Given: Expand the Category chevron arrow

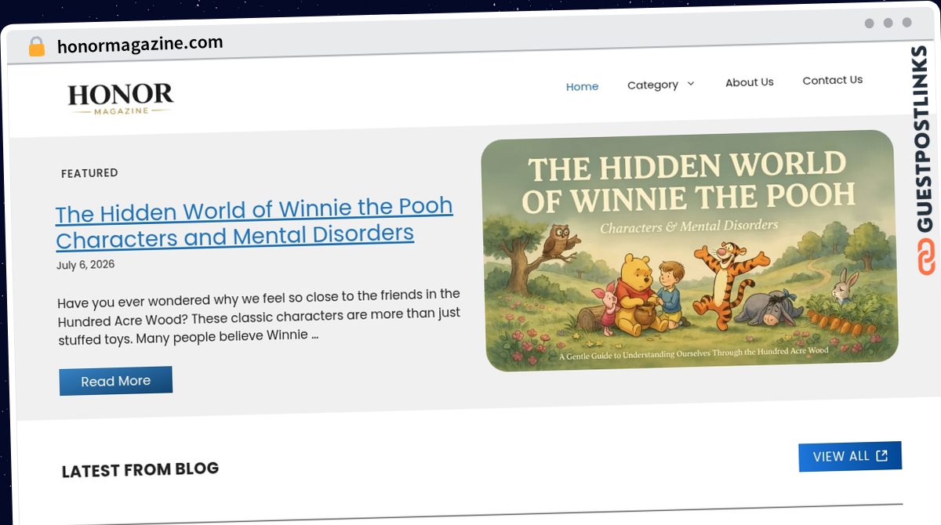Looking at the screenshot, I should (691, 84).
